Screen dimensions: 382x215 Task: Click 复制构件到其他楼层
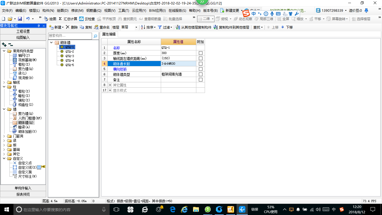click(x=231, y=27)
